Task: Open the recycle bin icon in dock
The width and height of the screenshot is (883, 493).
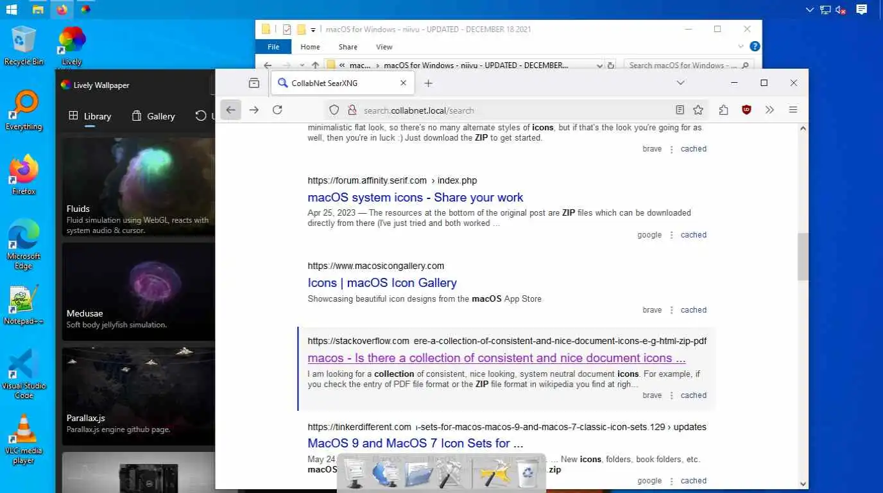Action: pyautogui.click(x=527, y=474)
